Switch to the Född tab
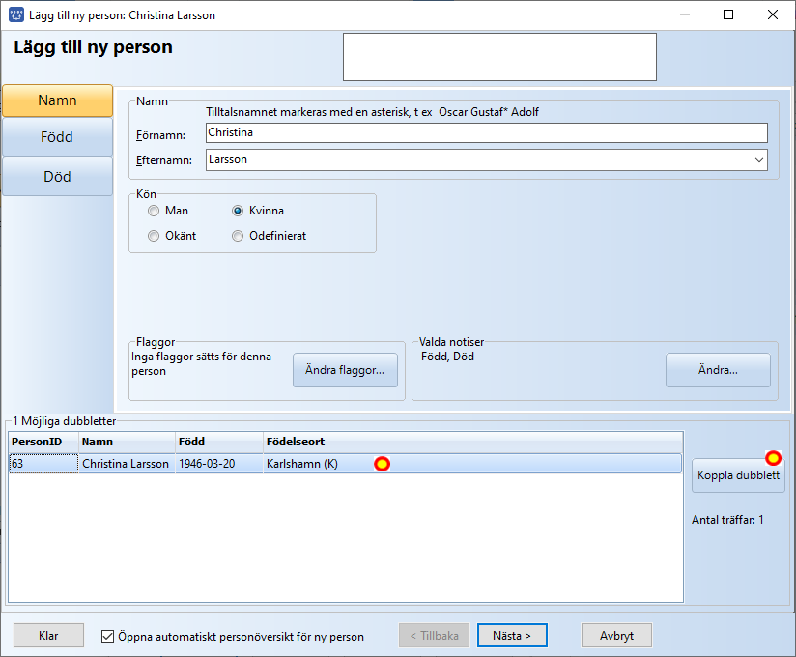Image resolution: width=796 pixels, height=657 pixels. tap(58, 137)
